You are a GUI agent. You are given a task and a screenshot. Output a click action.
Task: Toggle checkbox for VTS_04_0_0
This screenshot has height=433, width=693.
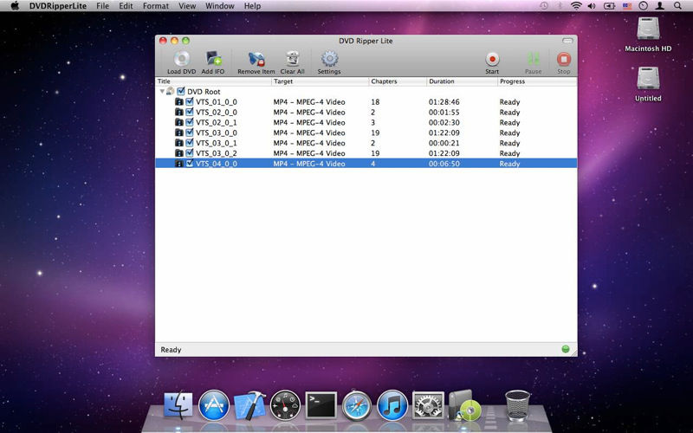[x=190, y=163]
